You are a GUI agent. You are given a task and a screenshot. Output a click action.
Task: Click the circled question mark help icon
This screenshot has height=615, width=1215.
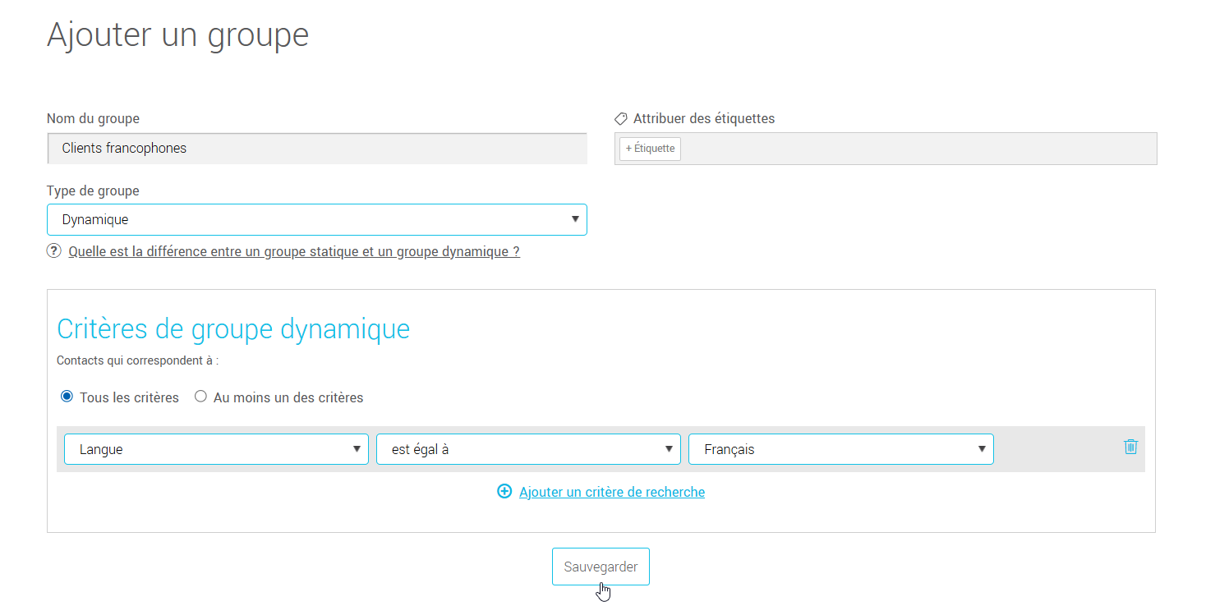point(53,251)
